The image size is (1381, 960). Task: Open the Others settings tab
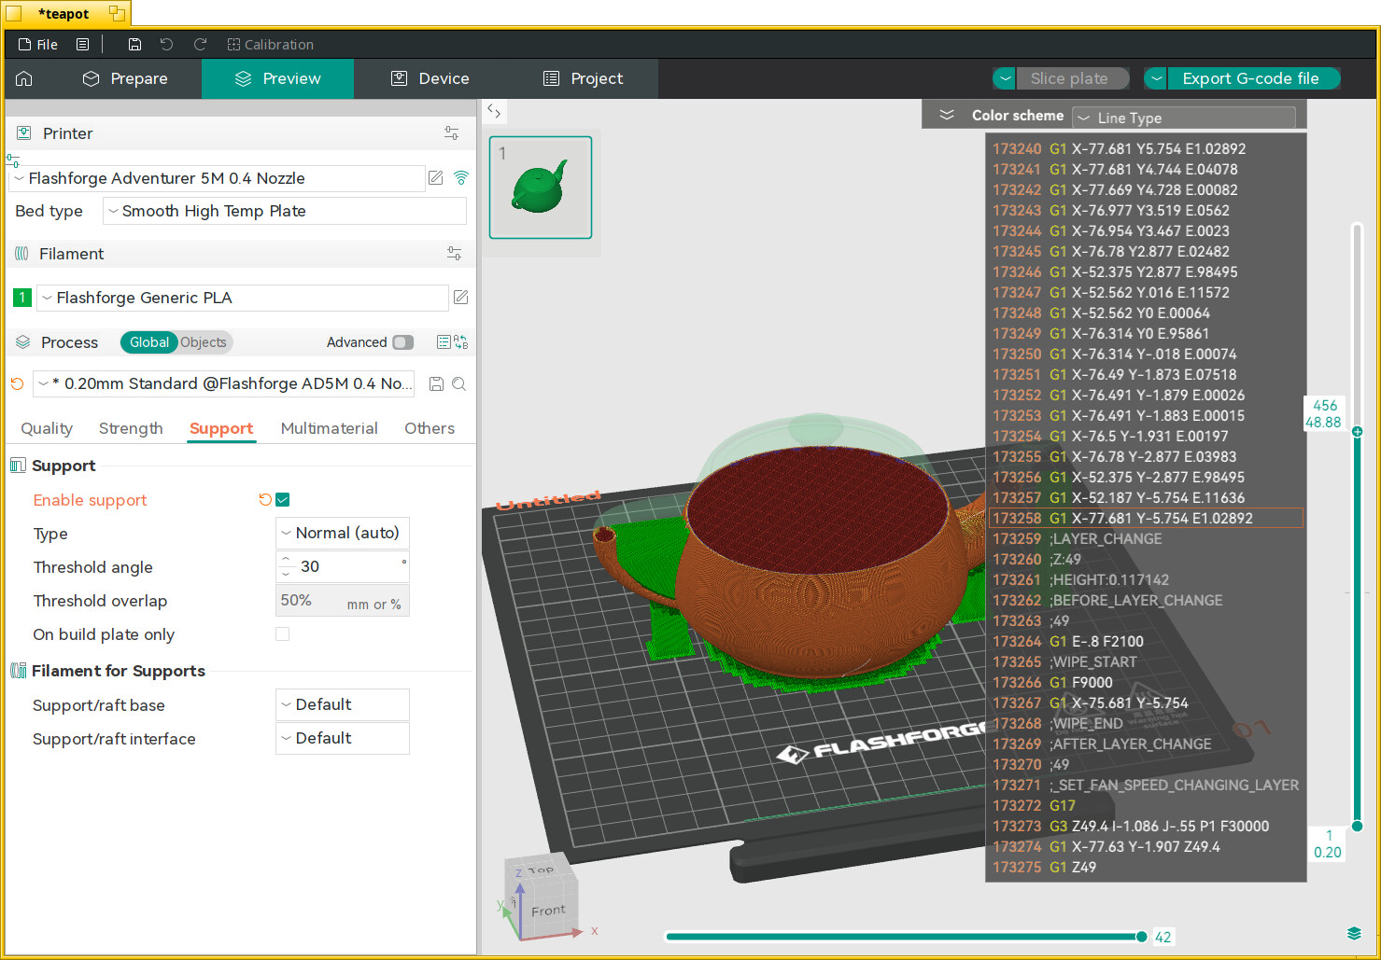coord(430,428)
